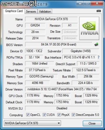Toggle the DirectCompute 5.0 checkbox
This screenshot has width=105, height=130.
pos(73,115)
